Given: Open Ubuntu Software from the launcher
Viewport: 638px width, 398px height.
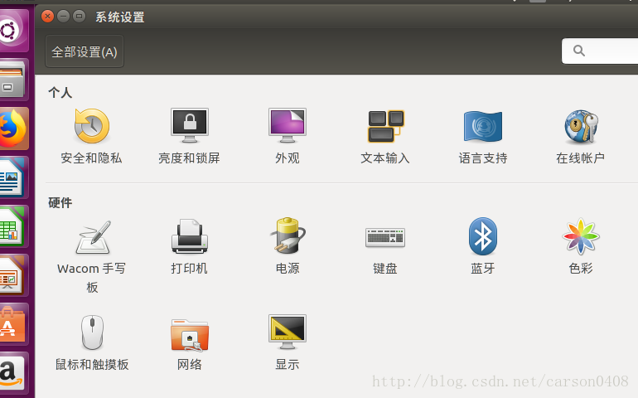Looking at the screenshot, I should [x=12, y=324].
